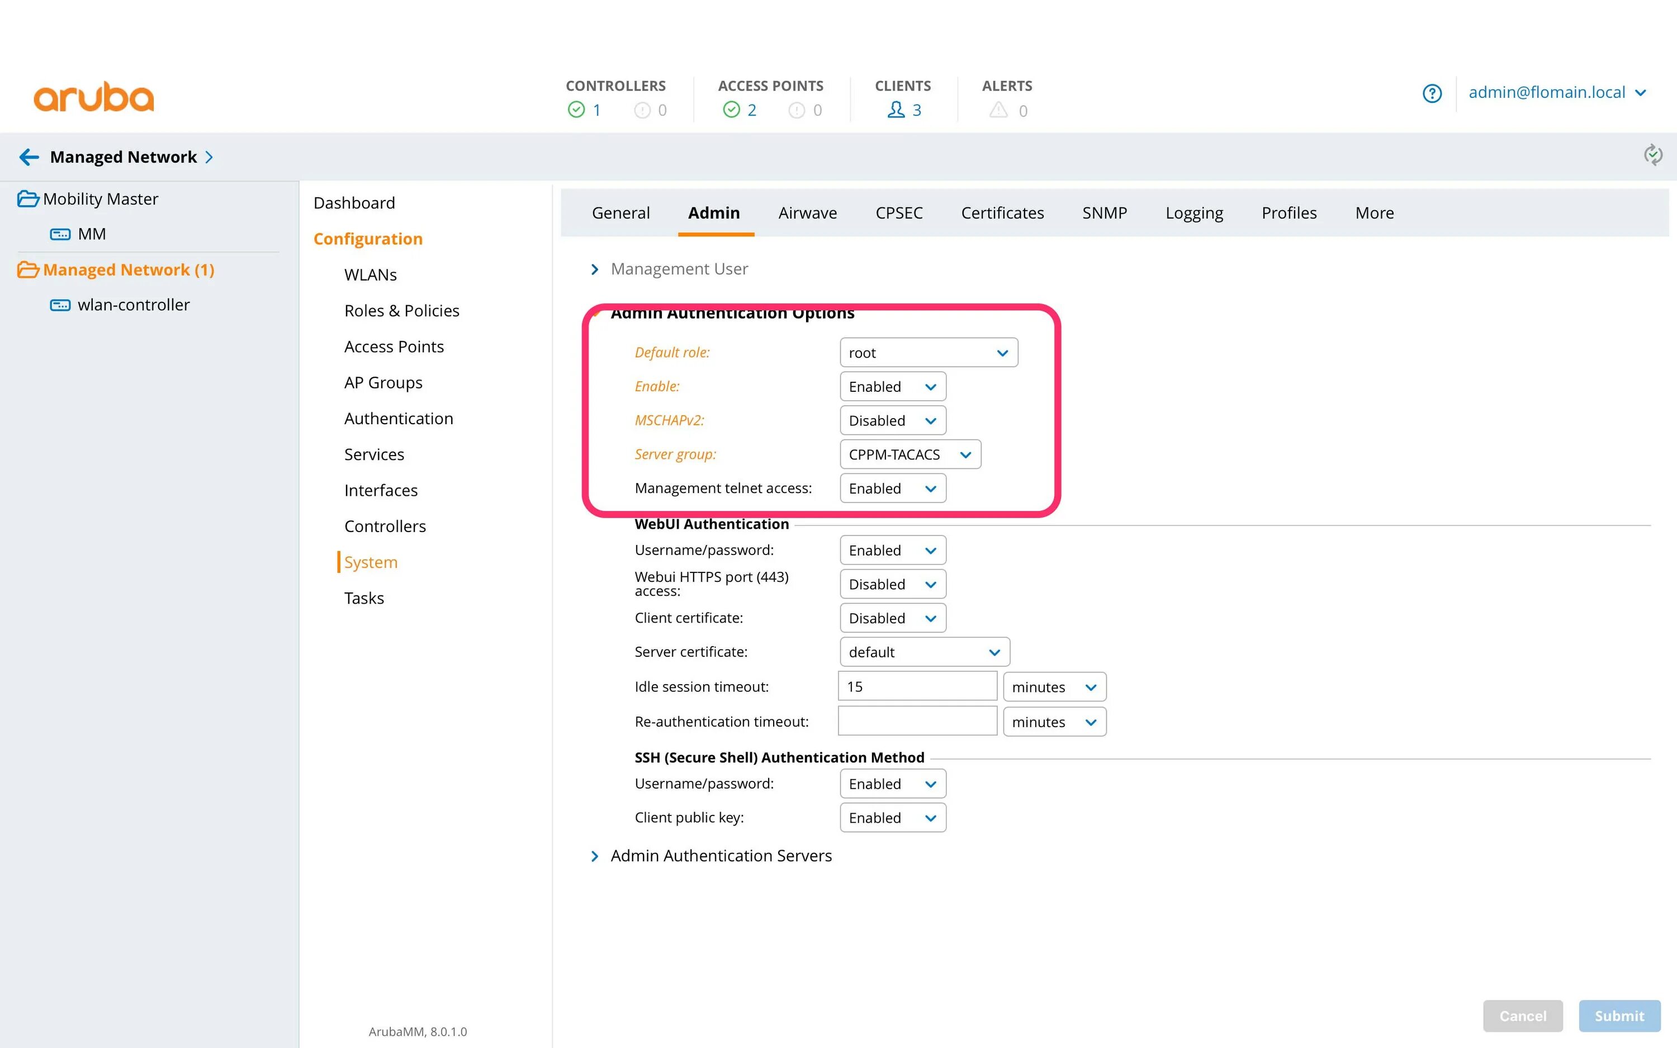Viewport: 1677px width, 1048px height.
Task: Open WLANs configuration page
Action: (x=370, y=275)
